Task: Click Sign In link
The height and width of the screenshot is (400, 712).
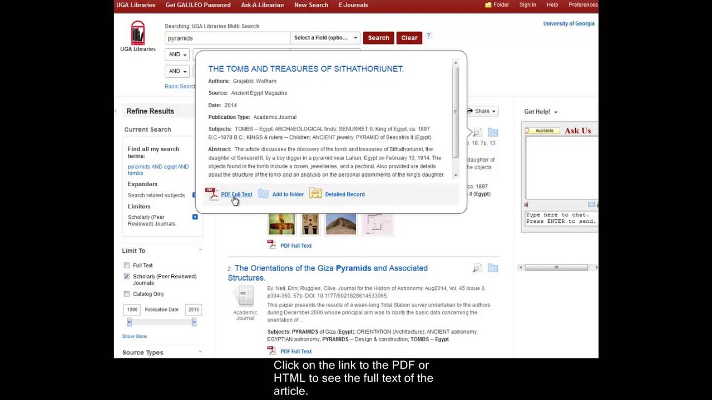Action: point(528,5)
